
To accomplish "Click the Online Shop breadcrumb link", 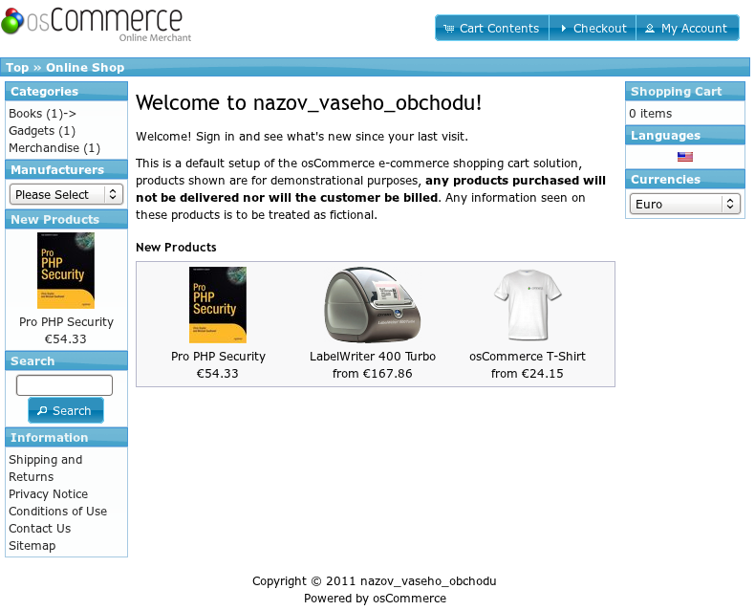I will point(85,68).
